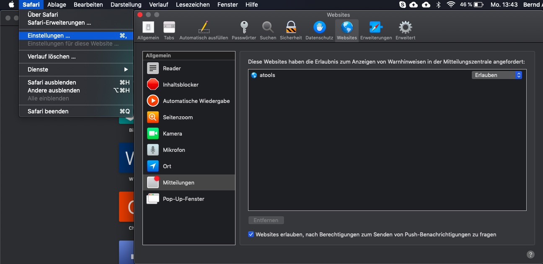Select the Websites globe pane

347,31
